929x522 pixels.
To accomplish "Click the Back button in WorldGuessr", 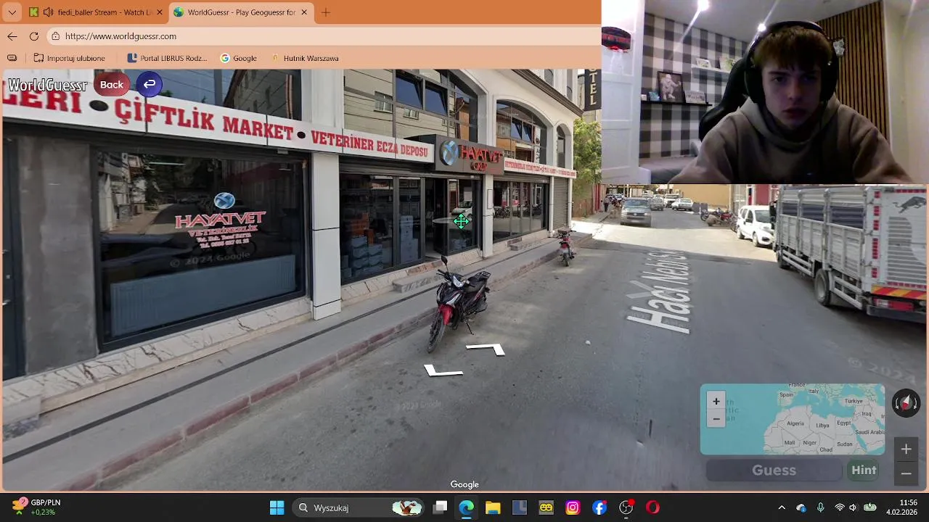I will [x=112, y=85].
